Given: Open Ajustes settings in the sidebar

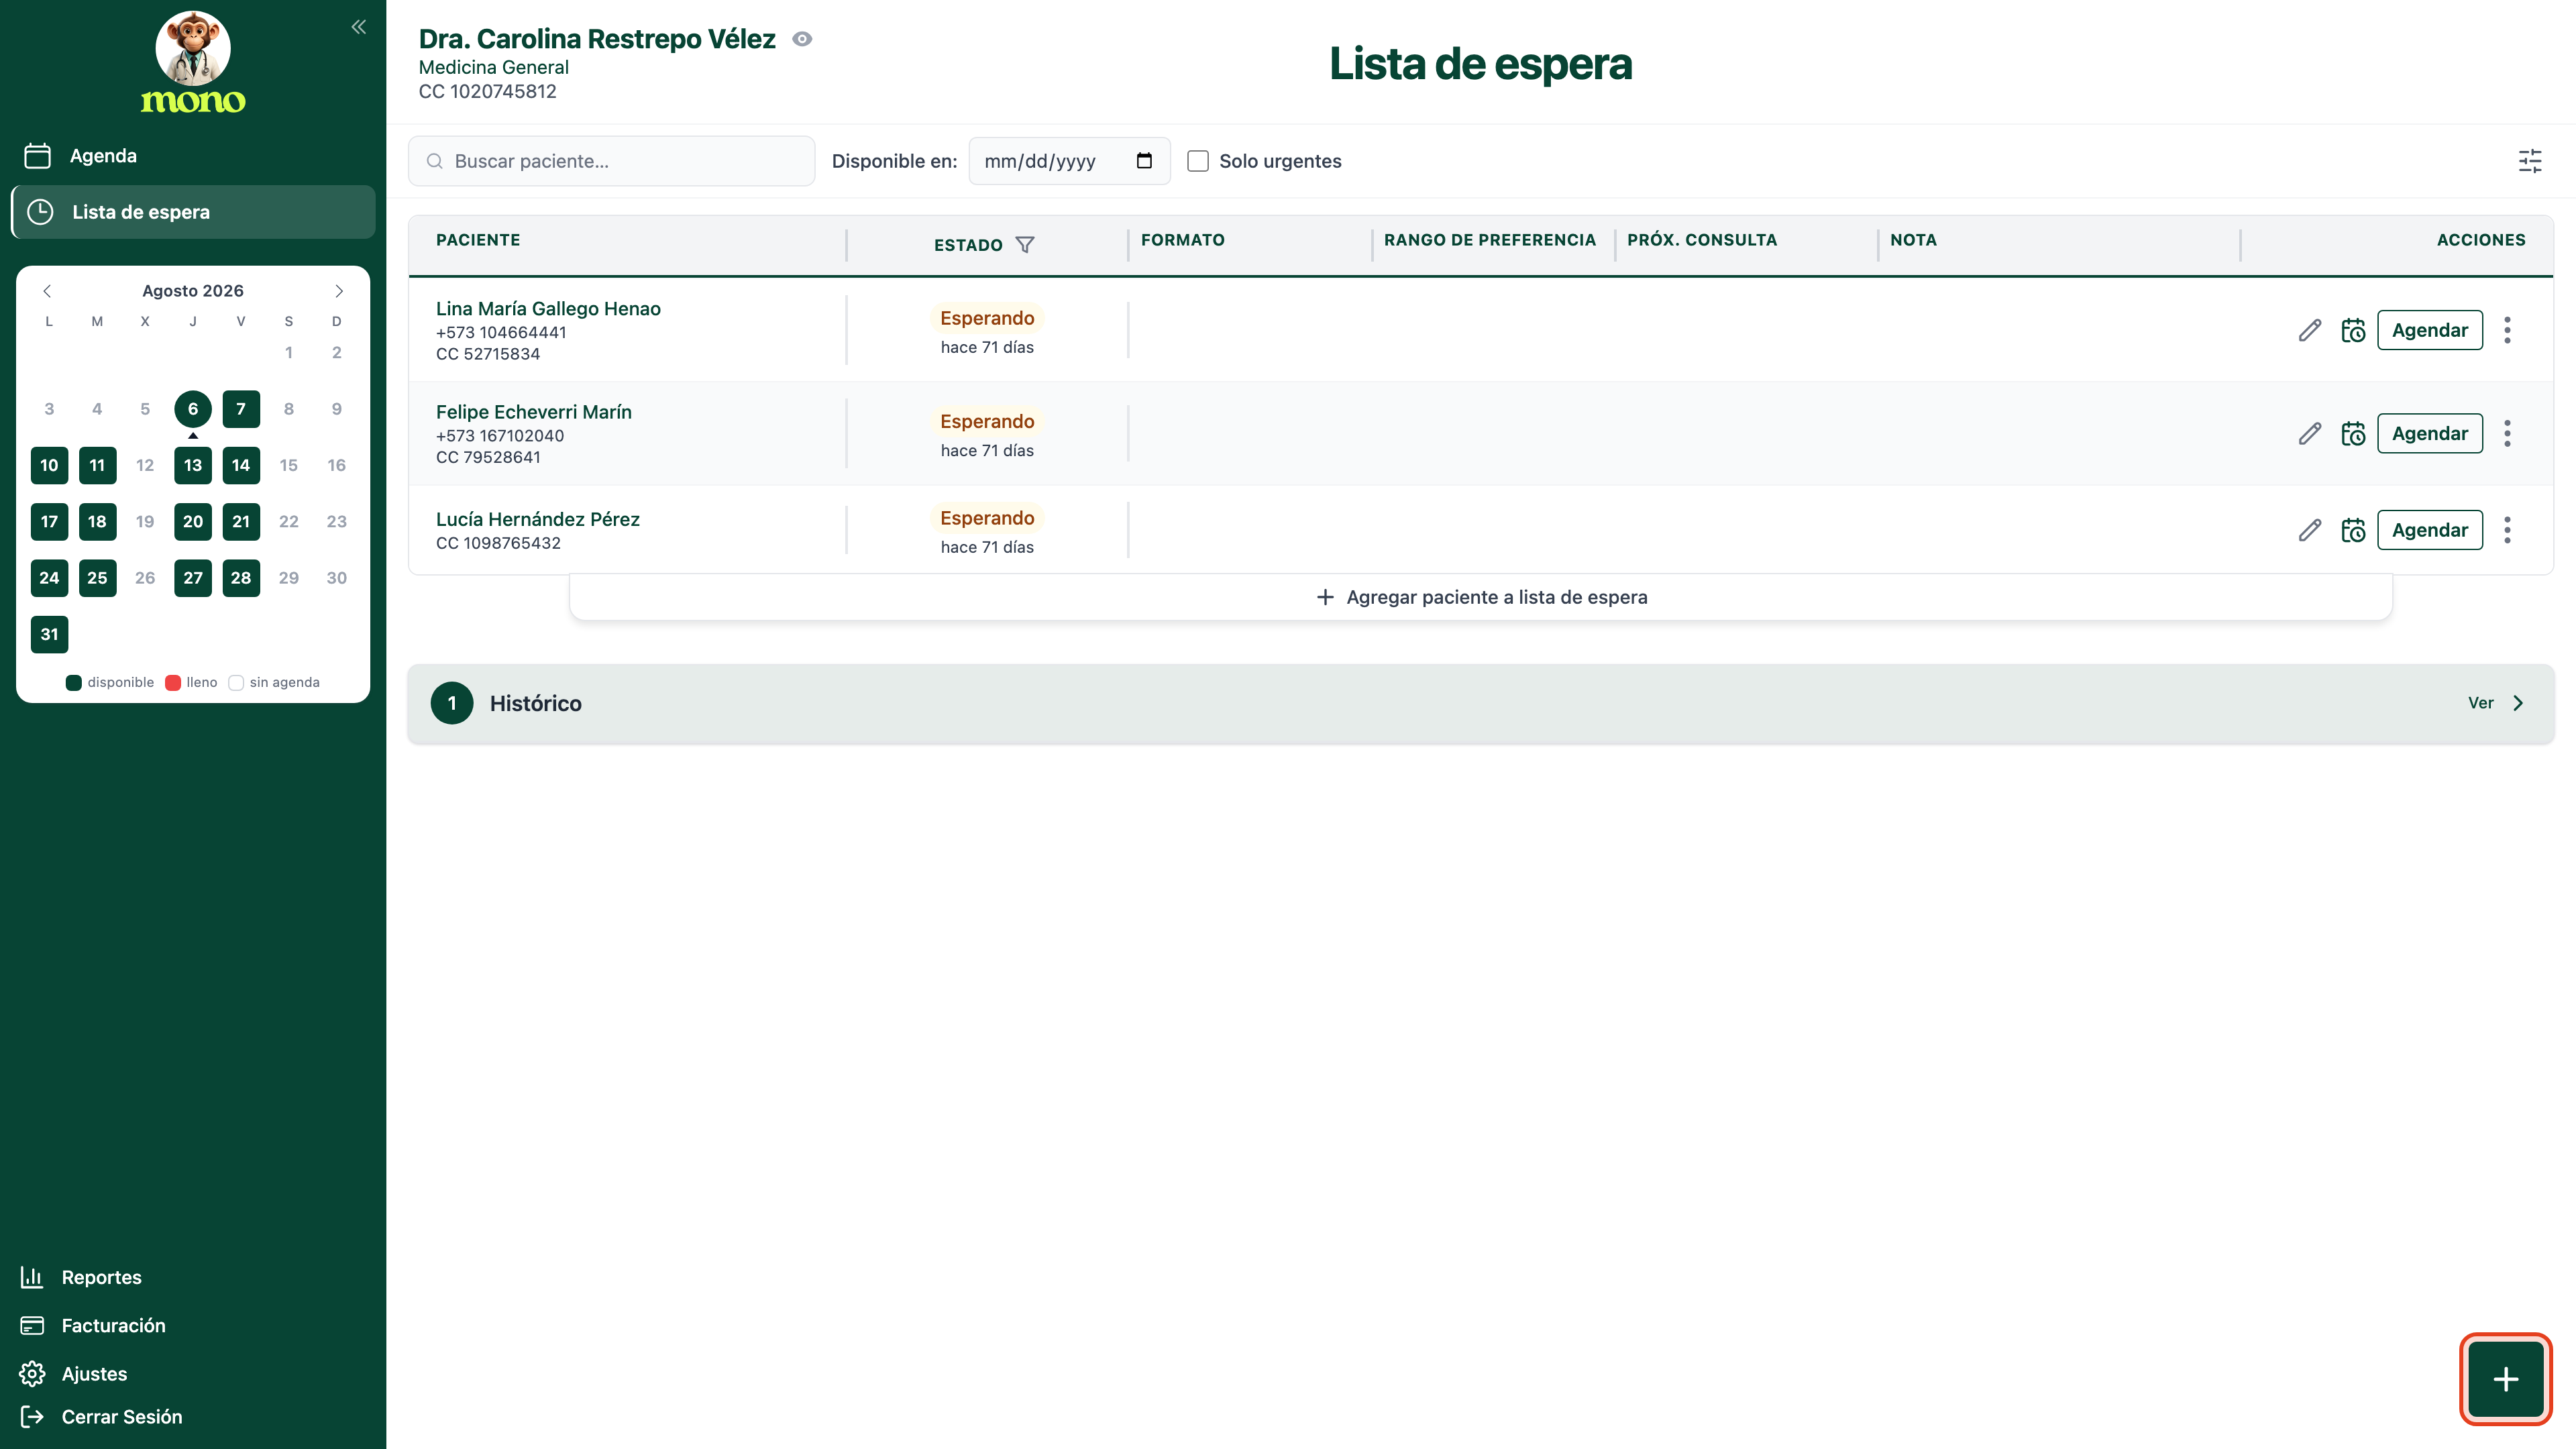Looking at the screenshot, I should (74, 1374).
